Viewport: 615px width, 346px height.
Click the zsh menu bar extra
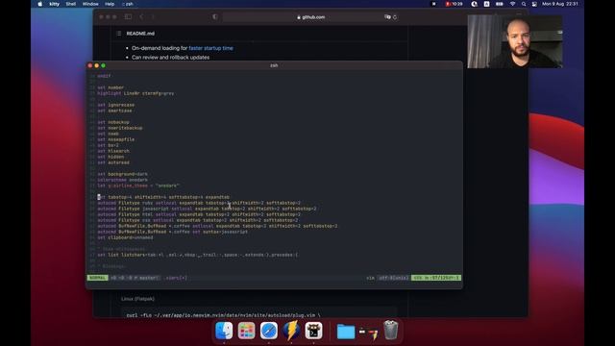[128, 4]
